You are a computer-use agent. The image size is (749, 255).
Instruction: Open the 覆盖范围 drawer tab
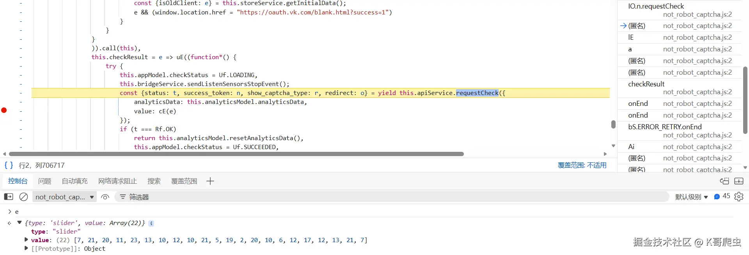click(184, 181)
